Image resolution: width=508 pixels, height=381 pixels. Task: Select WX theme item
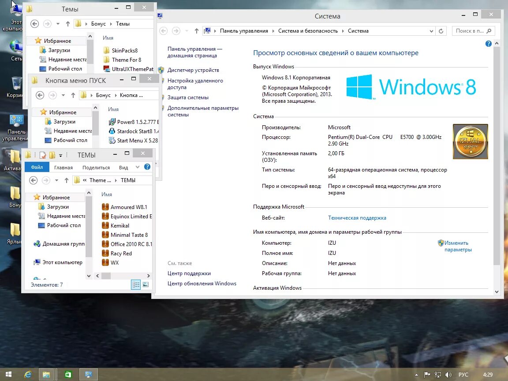[x=110, y=262]
